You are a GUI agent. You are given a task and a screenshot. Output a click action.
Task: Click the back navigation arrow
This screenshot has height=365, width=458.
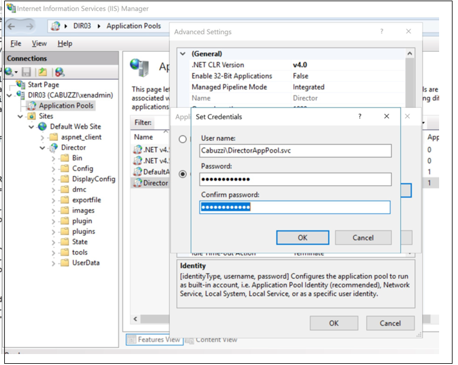tap(12, 26)
